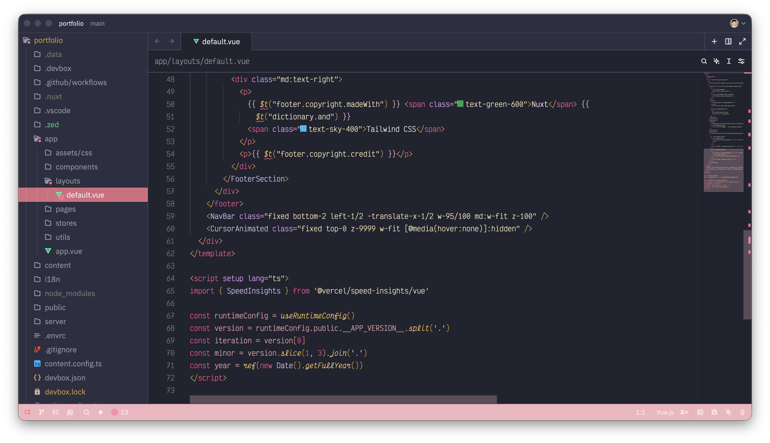Toggle selections menu cursor icon
Viewport: 770px width, 443px height.
[x=729, y=61]
